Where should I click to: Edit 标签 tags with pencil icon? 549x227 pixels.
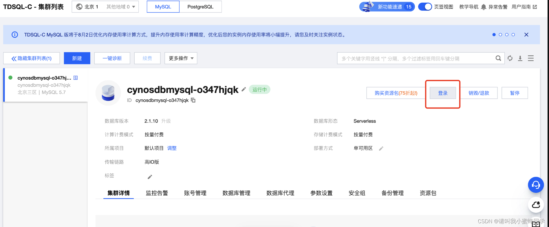150,177
